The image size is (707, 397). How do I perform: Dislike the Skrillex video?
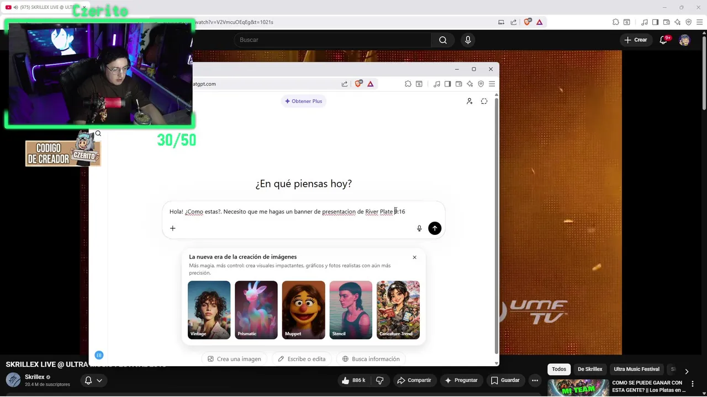coord(380,380)
